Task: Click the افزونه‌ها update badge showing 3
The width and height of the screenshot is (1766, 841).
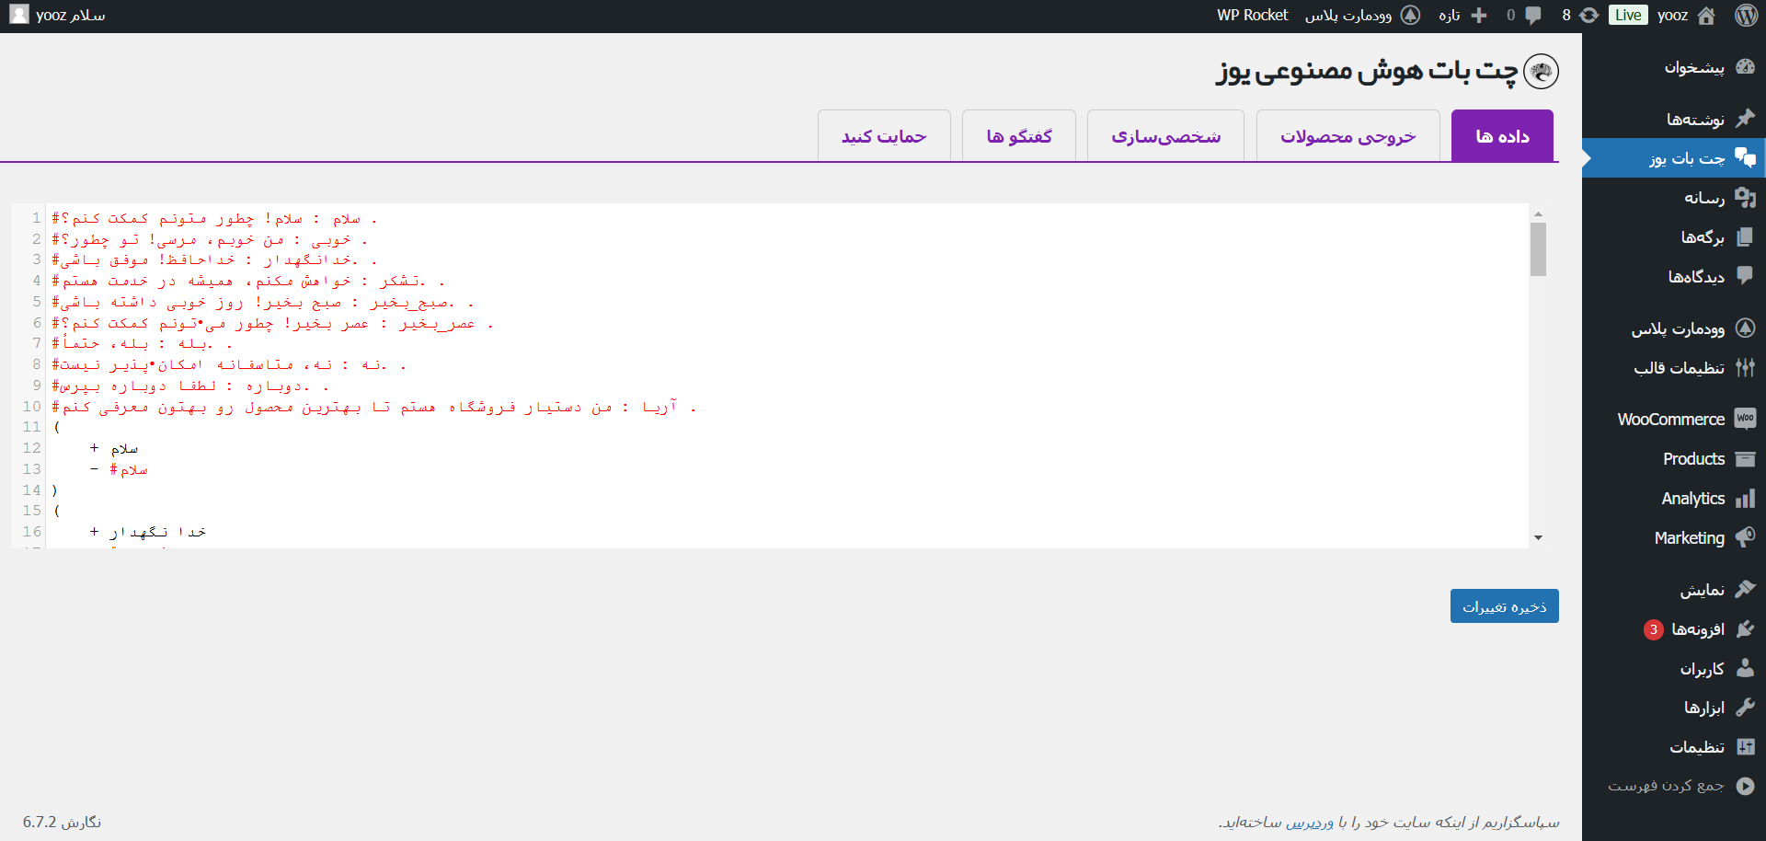Action: coord(1654,629)
